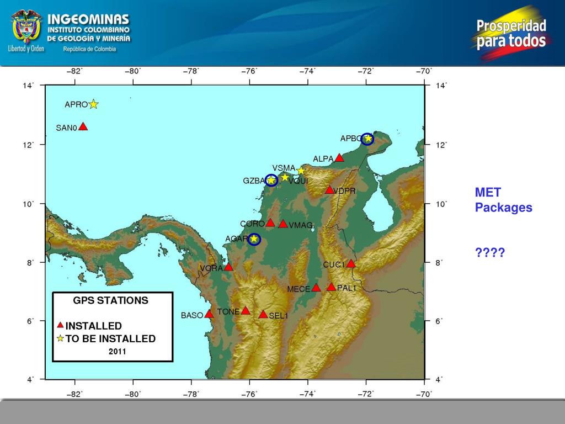Click the CUC1 red triangle marker

pos(351,263)
